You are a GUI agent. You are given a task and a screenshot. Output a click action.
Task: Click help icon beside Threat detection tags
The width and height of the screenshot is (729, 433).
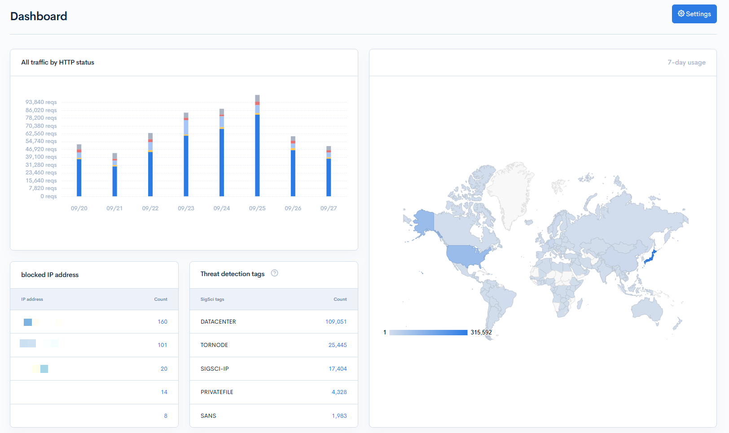(275, 273)
